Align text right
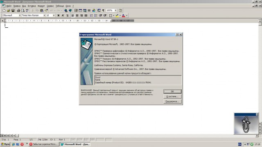Image resolution: width=262 pixels, height=147 pixels. click(81, 16)
